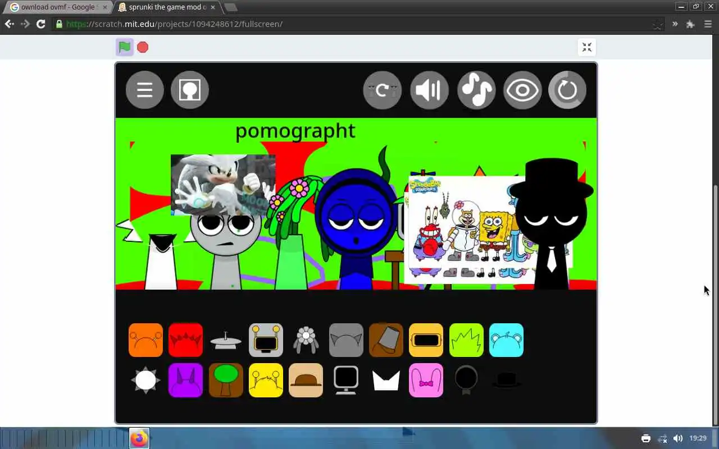Go back with the browser back arrow
The width and height of the screenshot is (719, 449).
9,24
